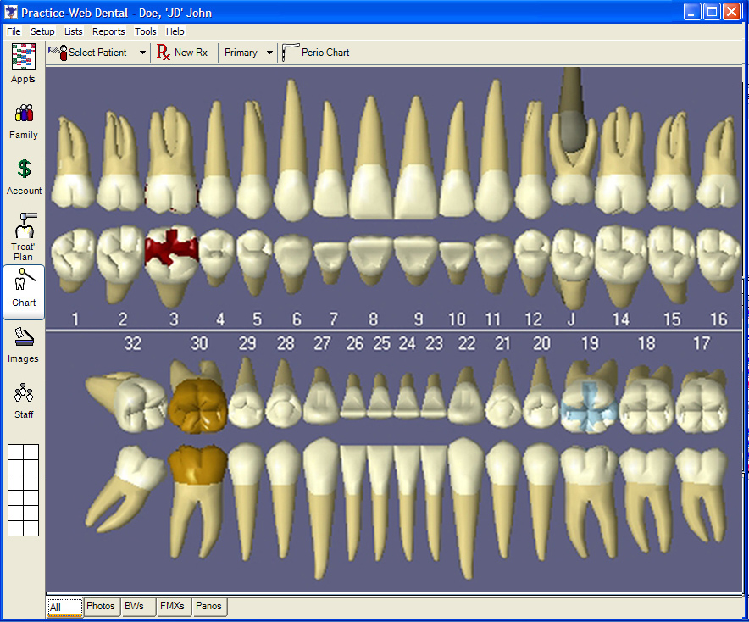The image size is (749, 622).
Task: Open the File menu
Action: click(14, 31)
